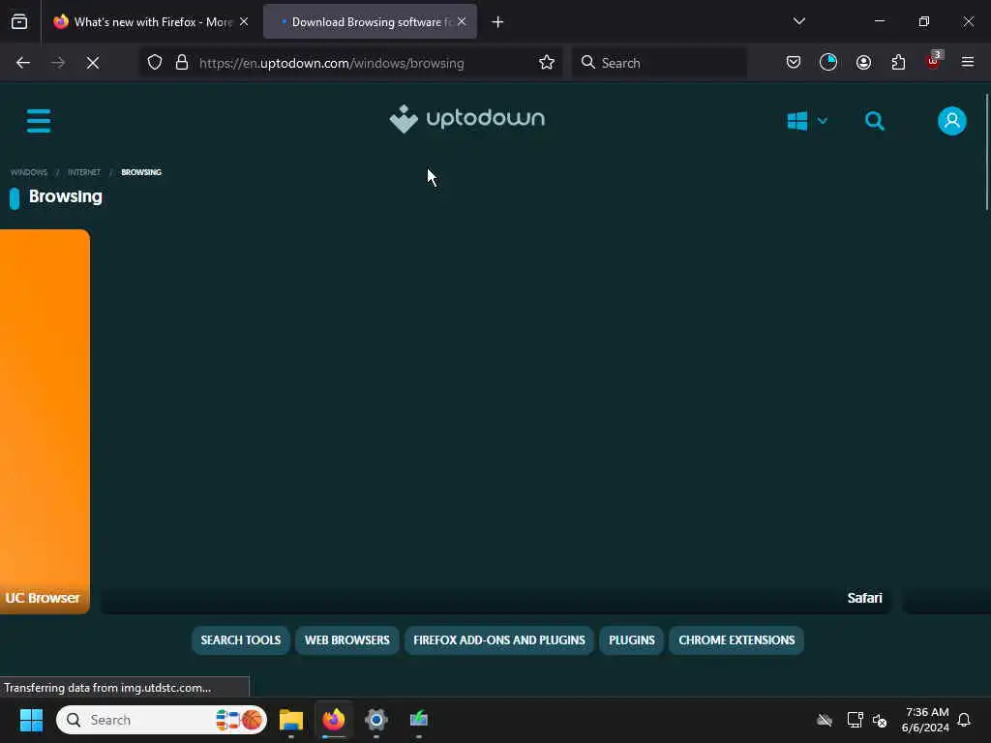Screen dimensions: 991x743
Task: Close the What's new with Firefox tab
Action: tap(244, 22)
